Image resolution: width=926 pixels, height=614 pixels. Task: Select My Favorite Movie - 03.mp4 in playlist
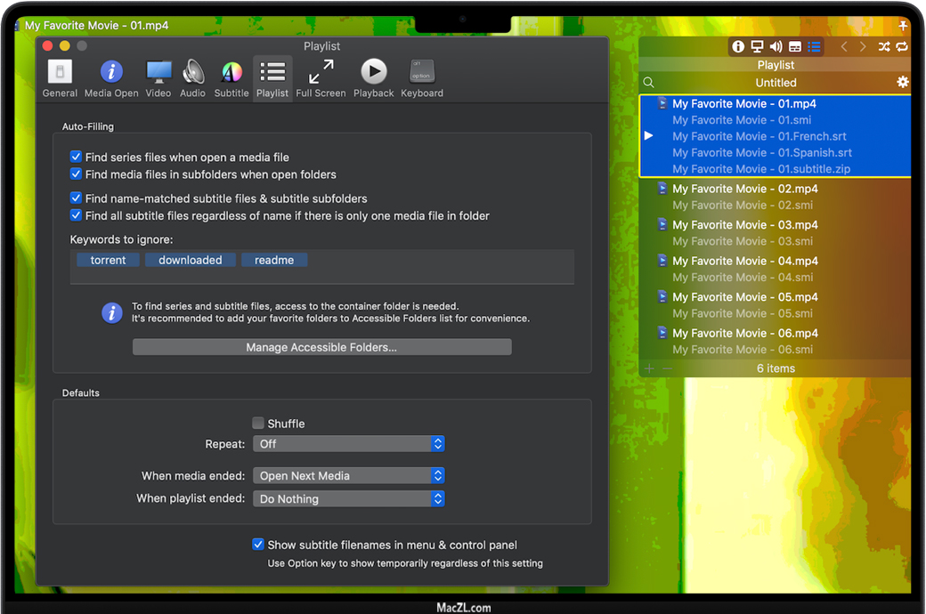click(744, 225)
